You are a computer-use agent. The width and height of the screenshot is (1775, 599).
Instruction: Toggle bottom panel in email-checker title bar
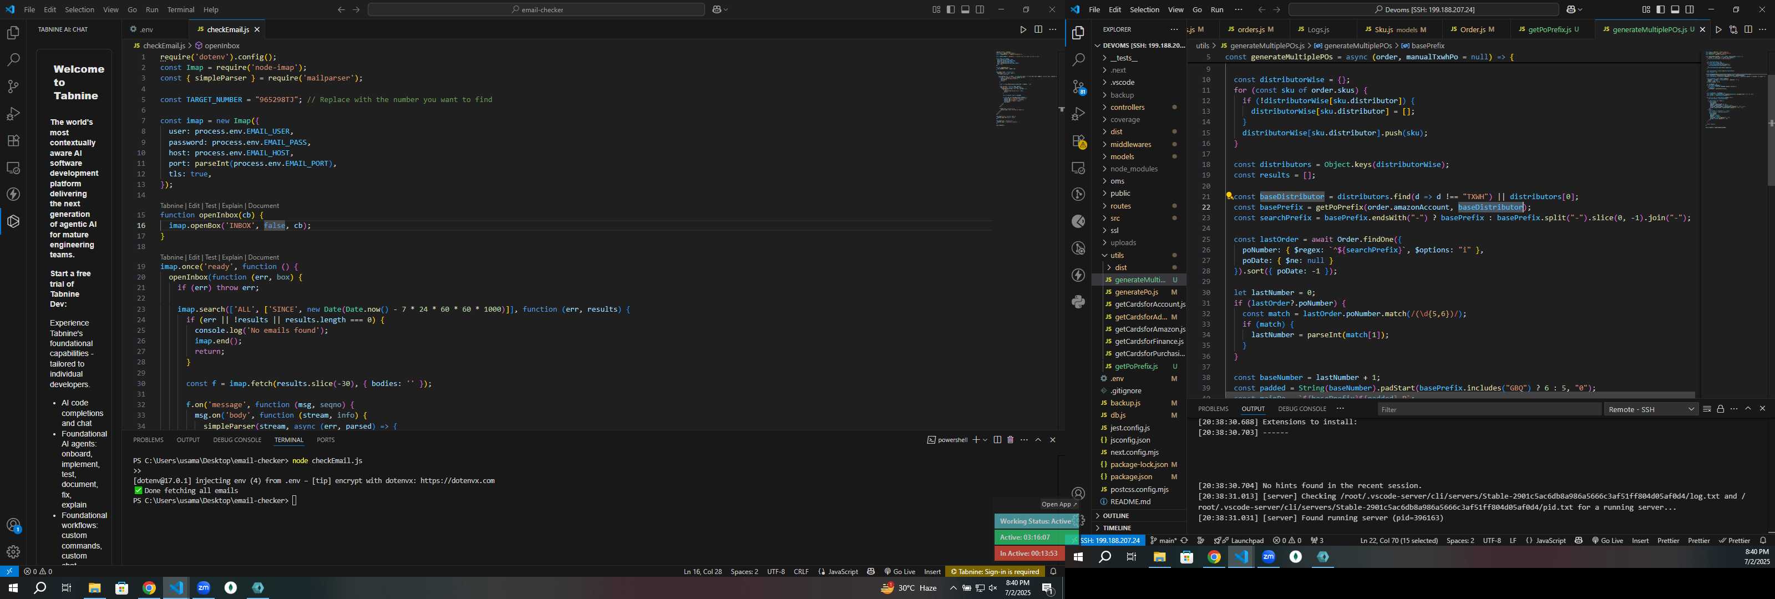pyautogui.click(x=965, y=9)
